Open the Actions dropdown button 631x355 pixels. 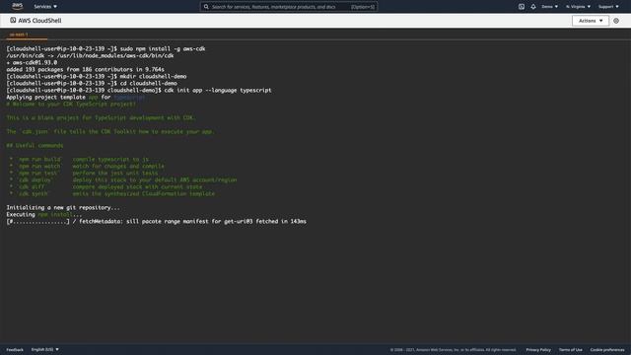(591, 21)
